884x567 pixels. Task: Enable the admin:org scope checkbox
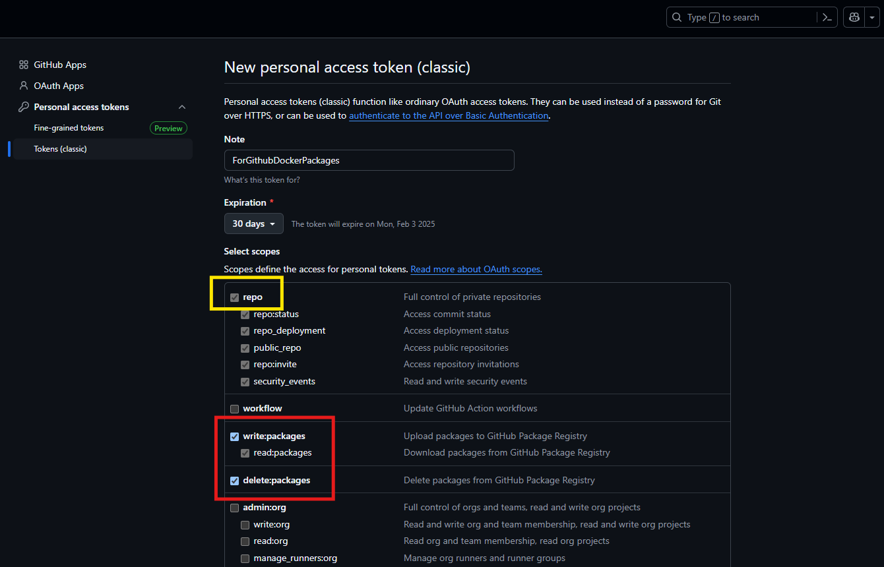point(234,508)
